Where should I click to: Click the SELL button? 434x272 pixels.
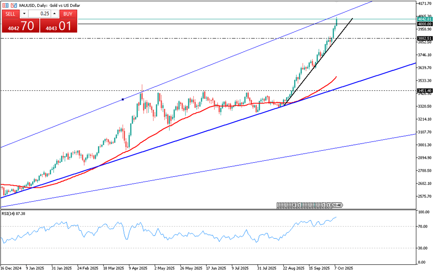coord(10,14)
